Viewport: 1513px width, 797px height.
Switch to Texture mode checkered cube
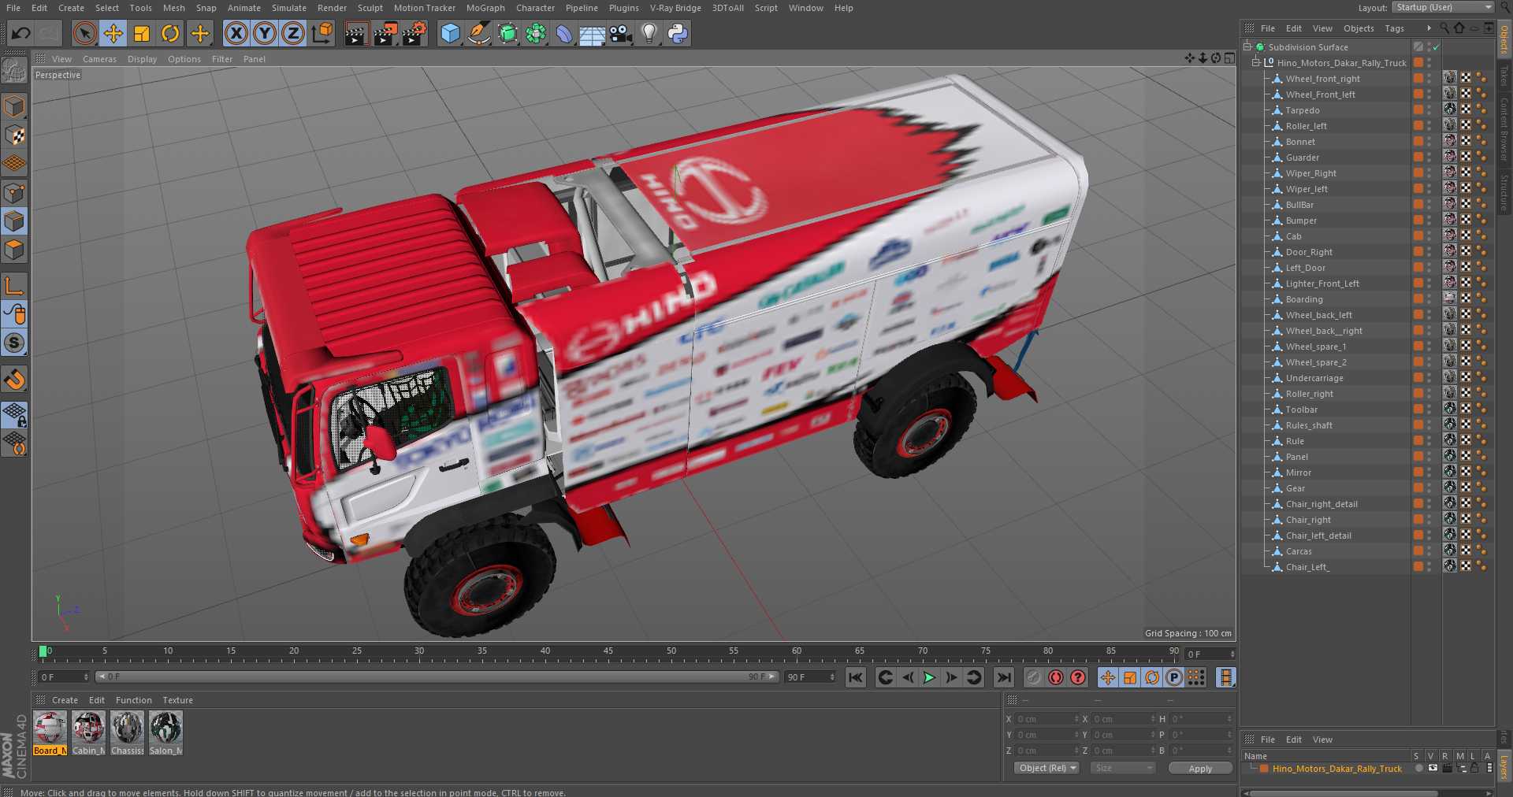14,135
